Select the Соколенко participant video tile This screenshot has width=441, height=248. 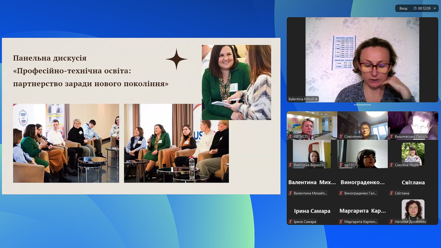tap(362, 126)
